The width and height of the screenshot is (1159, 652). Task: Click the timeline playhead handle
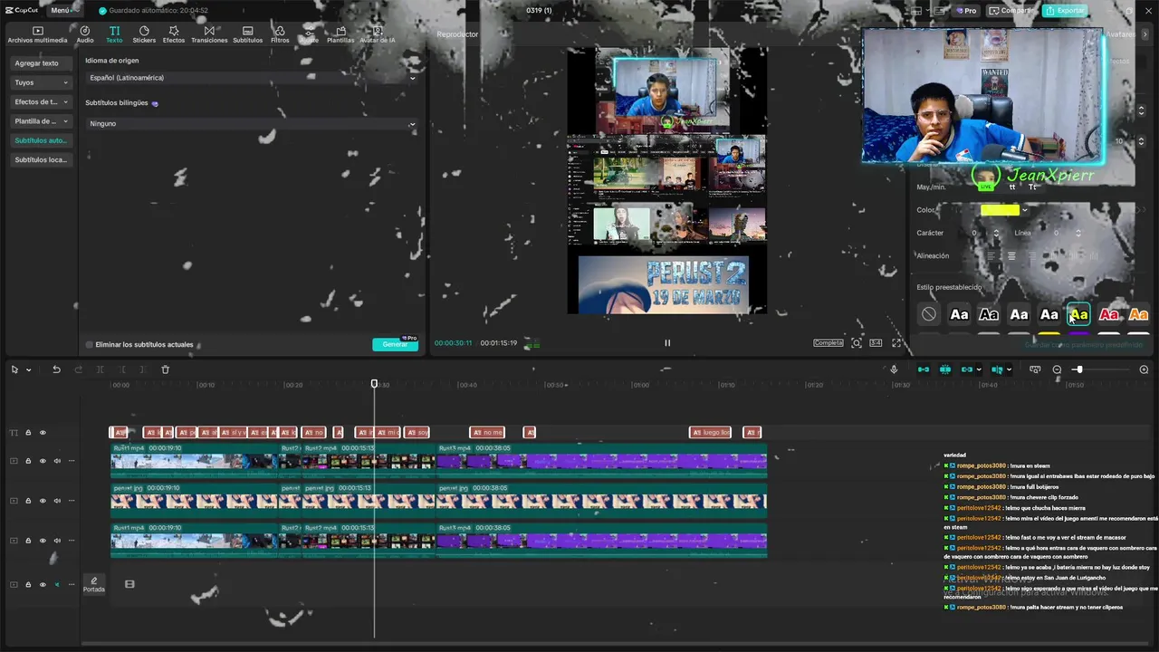point(374,384)
